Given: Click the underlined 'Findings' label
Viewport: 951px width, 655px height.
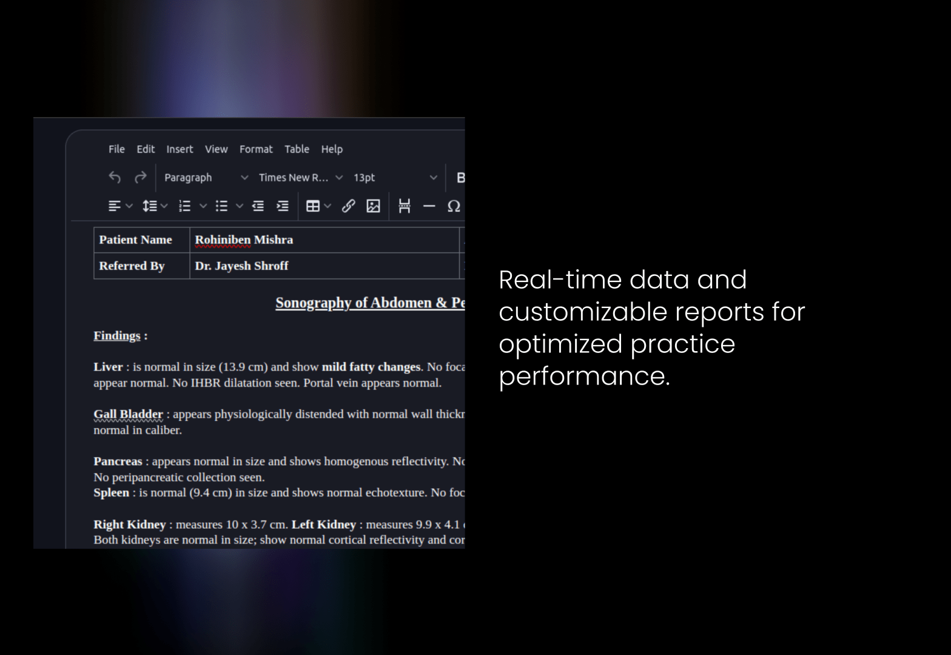Looking at the screenshot, I should coord(117,336).
